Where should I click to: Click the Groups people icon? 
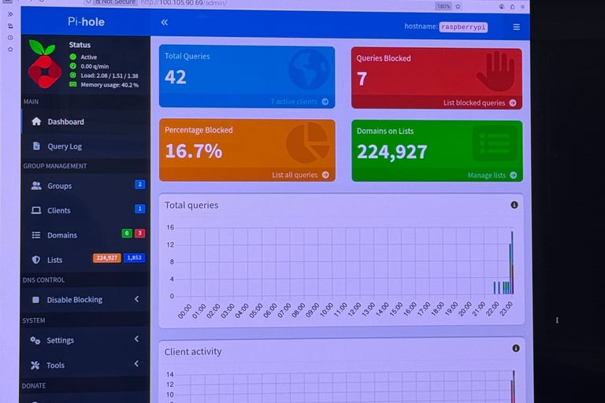point(36,186)
